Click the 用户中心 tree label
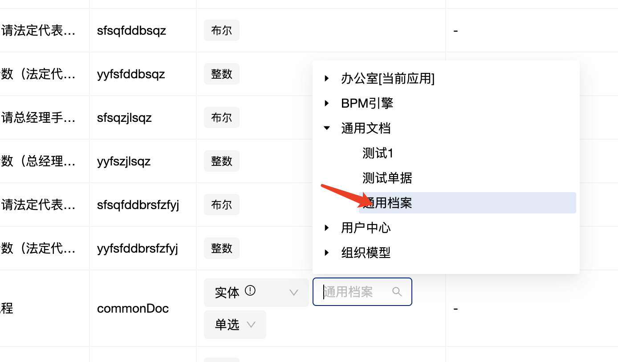This screenshot has width=618, height=362. [x=366, y=228]
